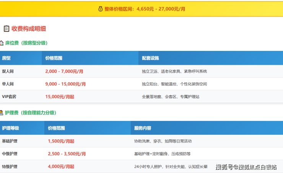Click the 2,500 - 3,500元/月 price
Image resolution: width=283 pixels, height=173 pixels.
67,154
